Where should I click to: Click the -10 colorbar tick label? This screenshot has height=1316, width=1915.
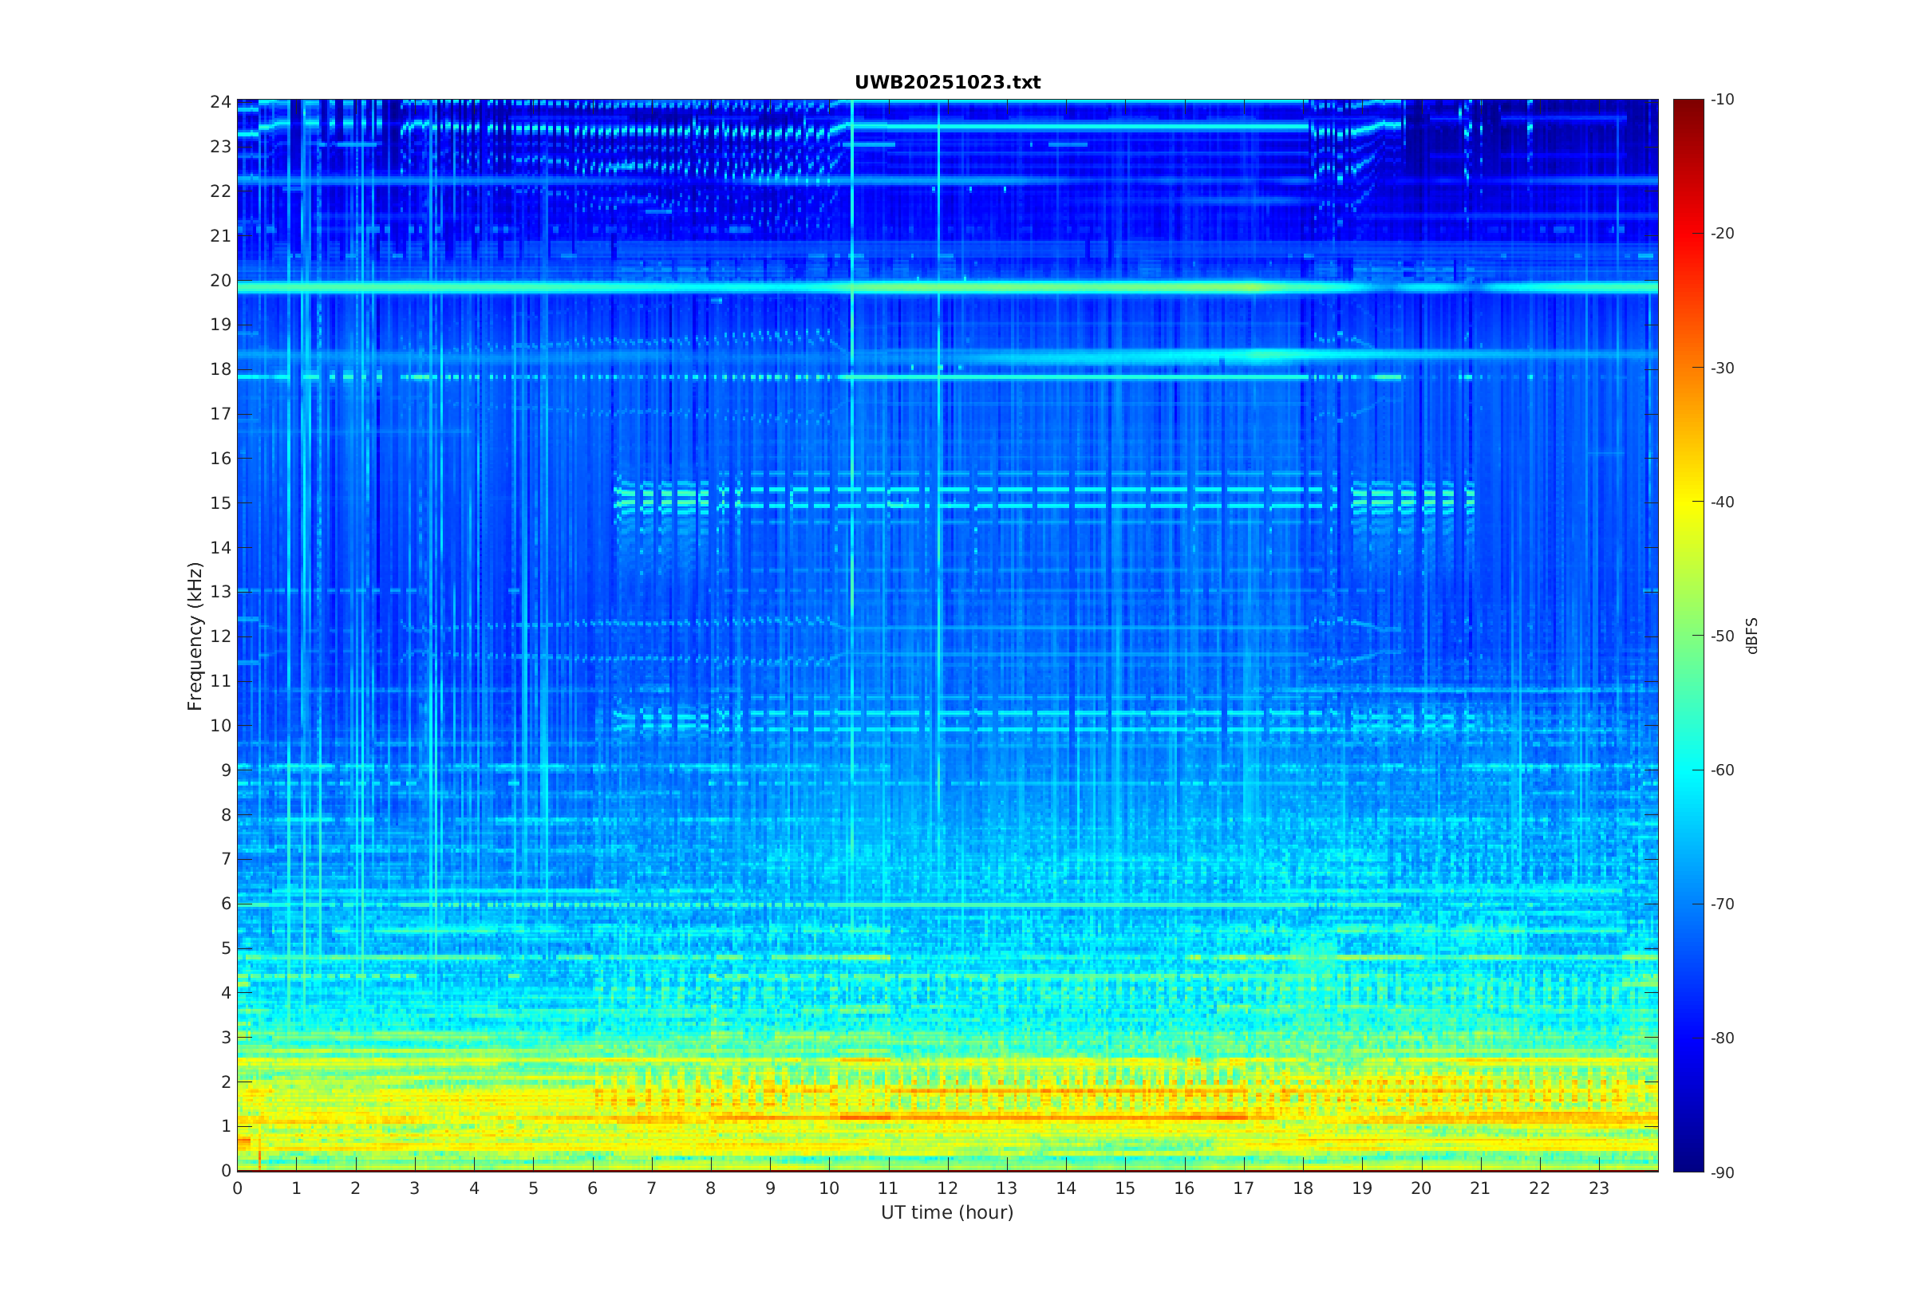click(1722, 100)
